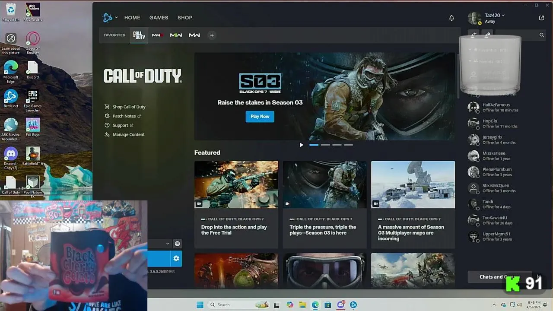This screenshot has height=311, width=553.
Task: Open the Taz420 profile status dropdown
Action: [494, 16]
